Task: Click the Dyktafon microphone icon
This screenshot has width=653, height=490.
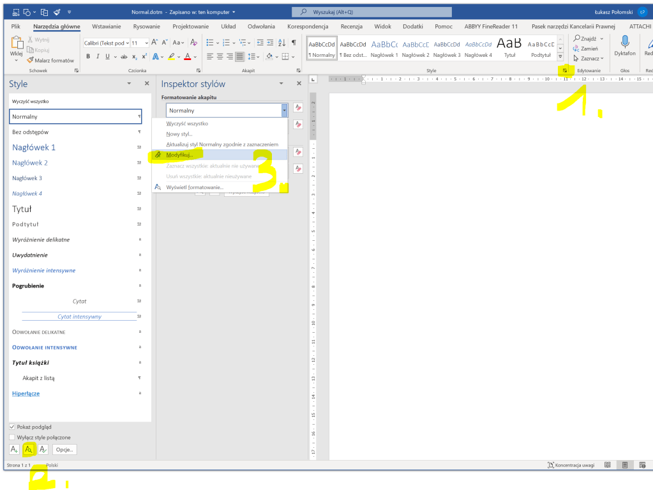Action: click(x=625, y=42)
